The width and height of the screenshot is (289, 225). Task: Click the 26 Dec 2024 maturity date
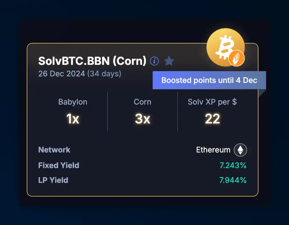pos(62,74)
